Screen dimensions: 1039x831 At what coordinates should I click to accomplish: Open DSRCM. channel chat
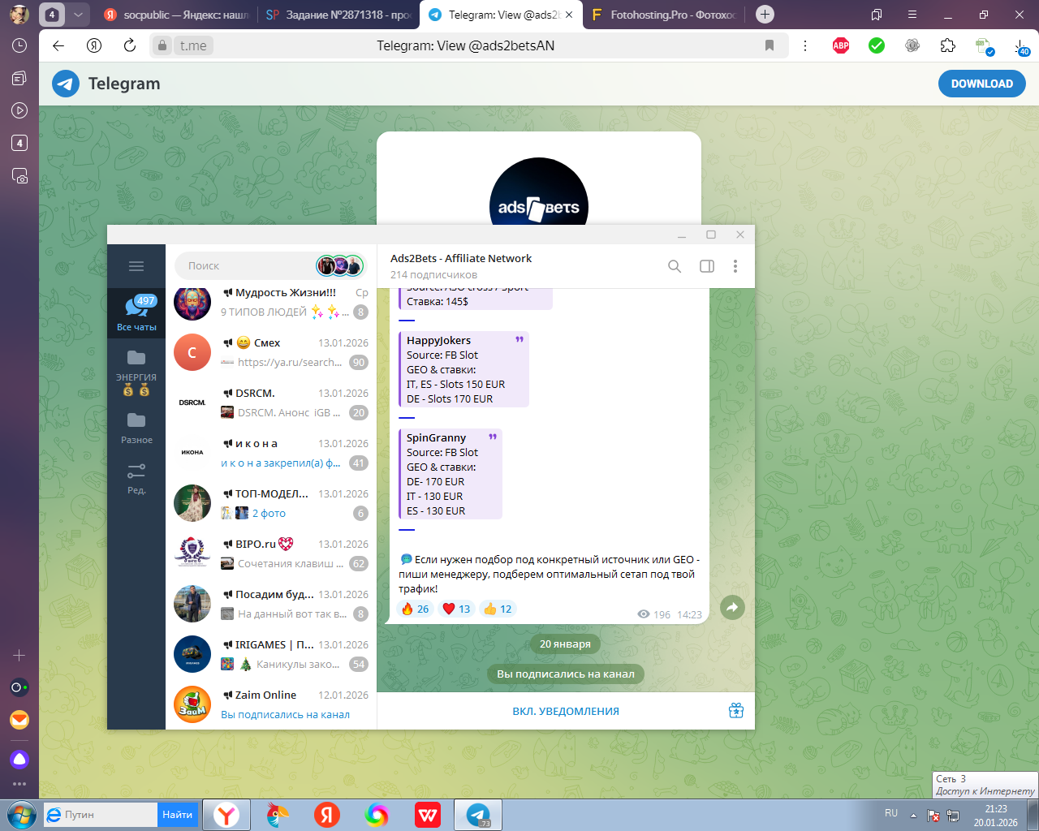[271, 403]
